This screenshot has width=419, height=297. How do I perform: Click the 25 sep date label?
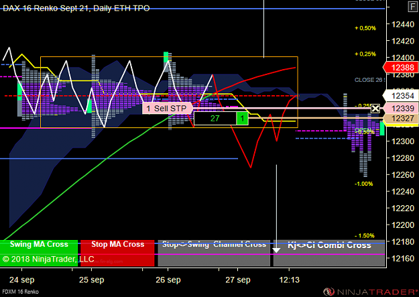point(92,280)
